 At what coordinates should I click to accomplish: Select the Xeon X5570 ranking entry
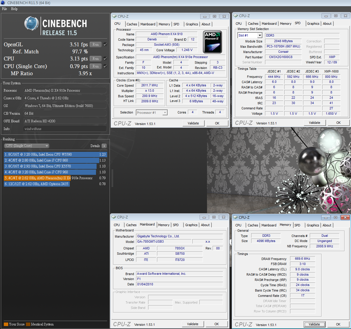click(x=50, y=166)
